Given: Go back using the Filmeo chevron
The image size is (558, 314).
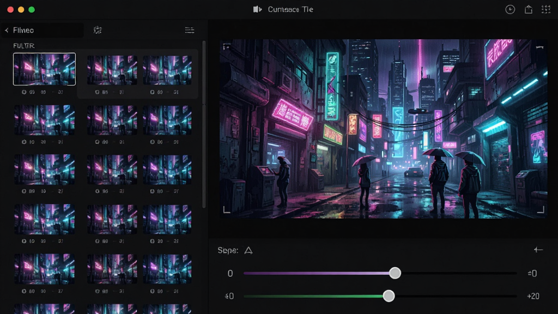Looking at the screenshot, I should [7, 31].
